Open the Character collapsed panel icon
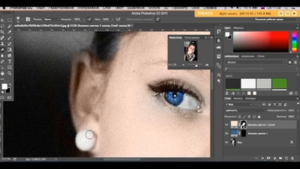Image resolution: width=300 pixels, height=169 pixels. [x=219, y=75]
